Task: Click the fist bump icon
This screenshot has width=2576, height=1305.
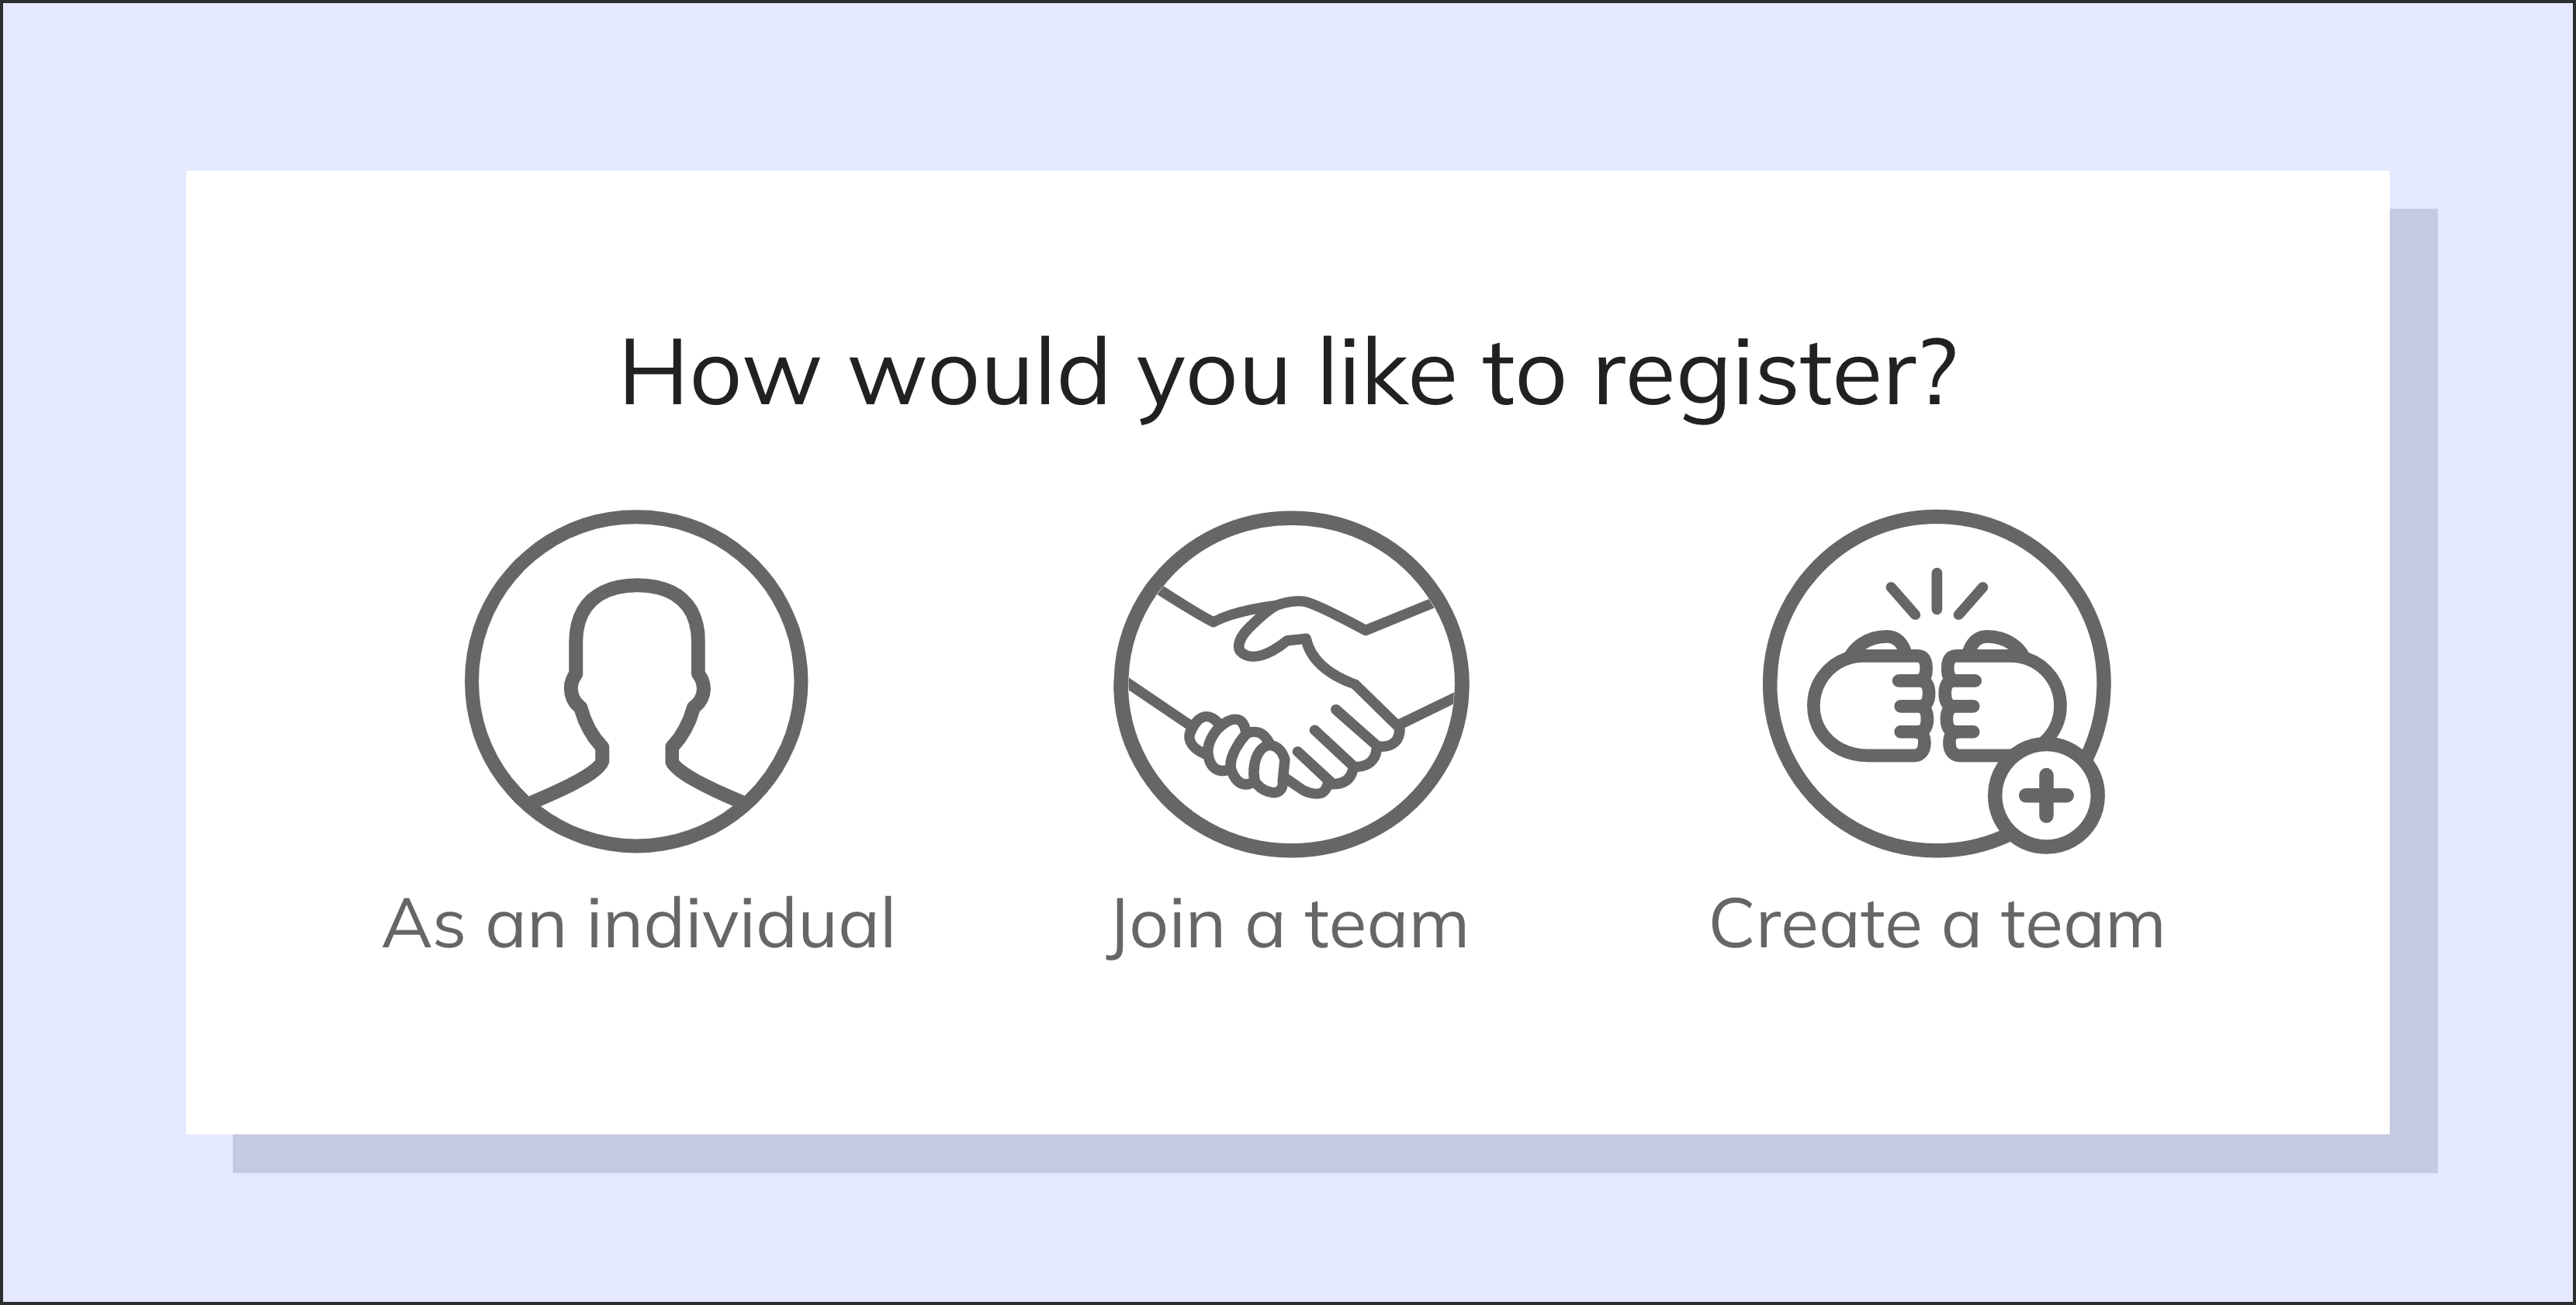Action: 1936,684
